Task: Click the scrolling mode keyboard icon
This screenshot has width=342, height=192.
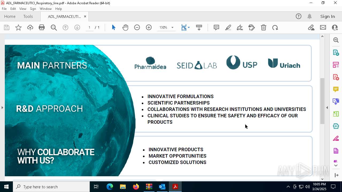Action: [199, 27]
